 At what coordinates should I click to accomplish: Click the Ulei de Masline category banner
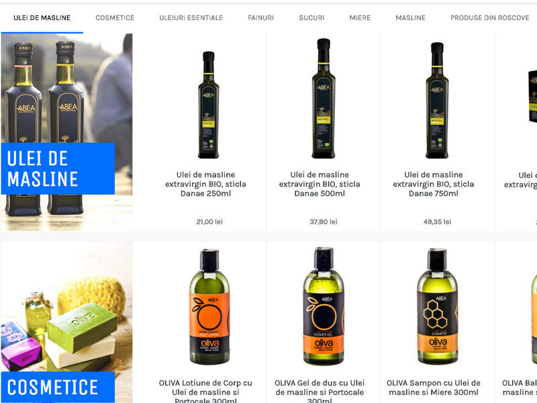[x=66, y=132]
